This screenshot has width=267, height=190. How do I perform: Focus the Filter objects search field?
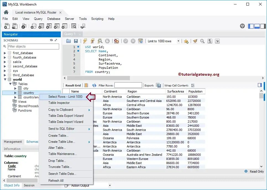(x=33, y=46)
